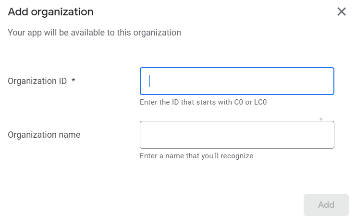Click the Organization name label
This screenshot has height=224, width=356.
(44, 135)
